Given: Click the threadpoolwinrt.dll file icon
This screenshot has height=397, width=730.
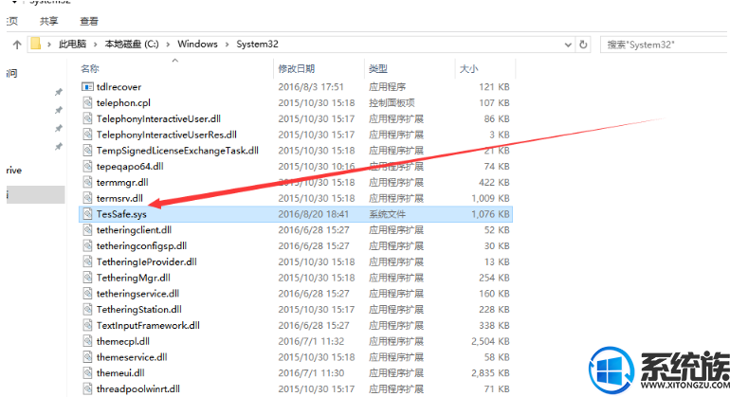Looking at the screenshot, I should (x=87, y=388).
